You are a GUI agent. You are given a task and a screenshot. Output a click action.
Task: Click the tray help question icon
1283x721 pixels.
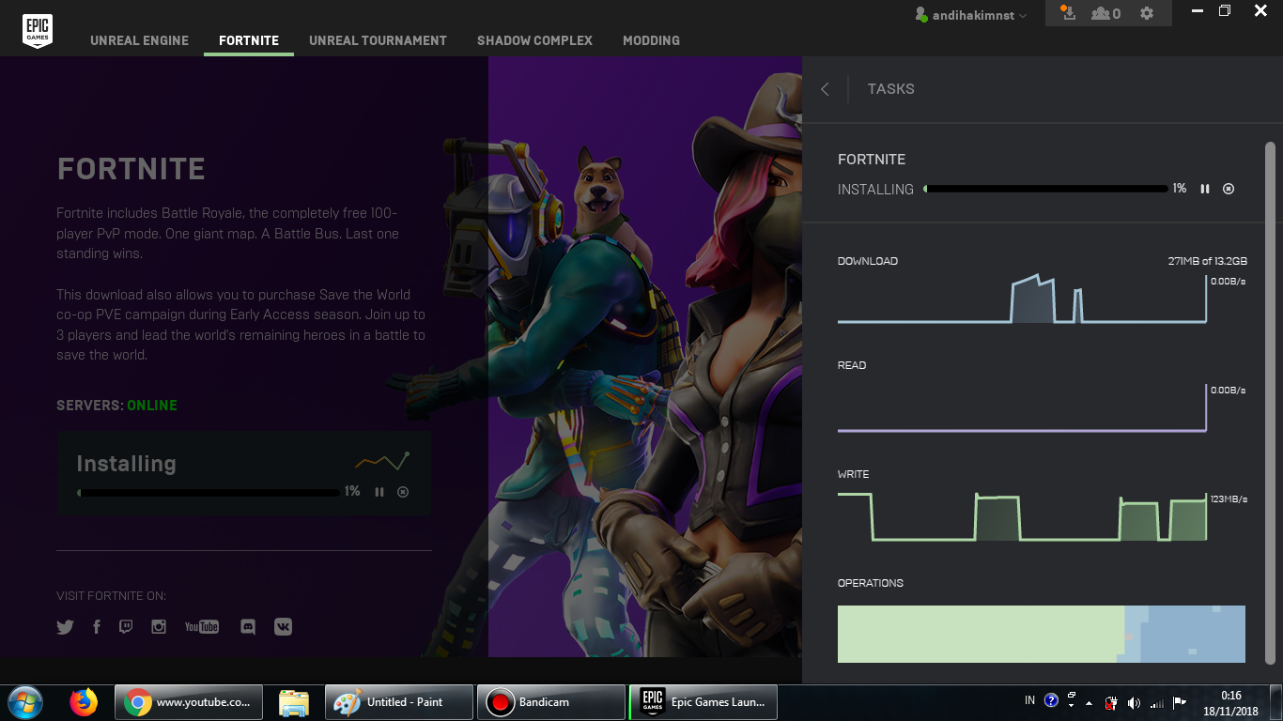tap(1052, 700)
